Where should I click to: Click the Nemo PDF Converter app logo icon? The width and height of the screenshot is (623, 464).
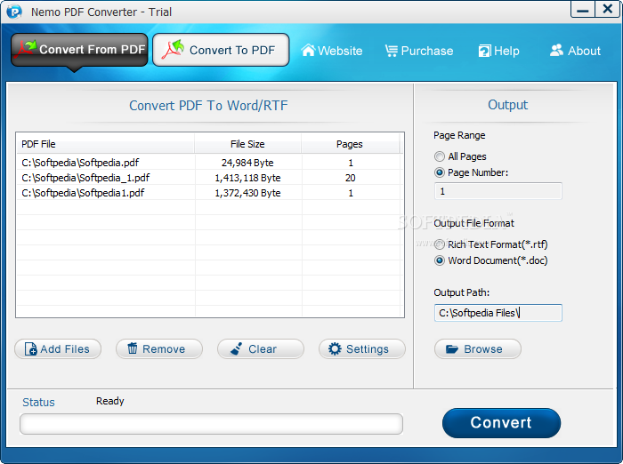pyautogui.click(x=14, y=12)
